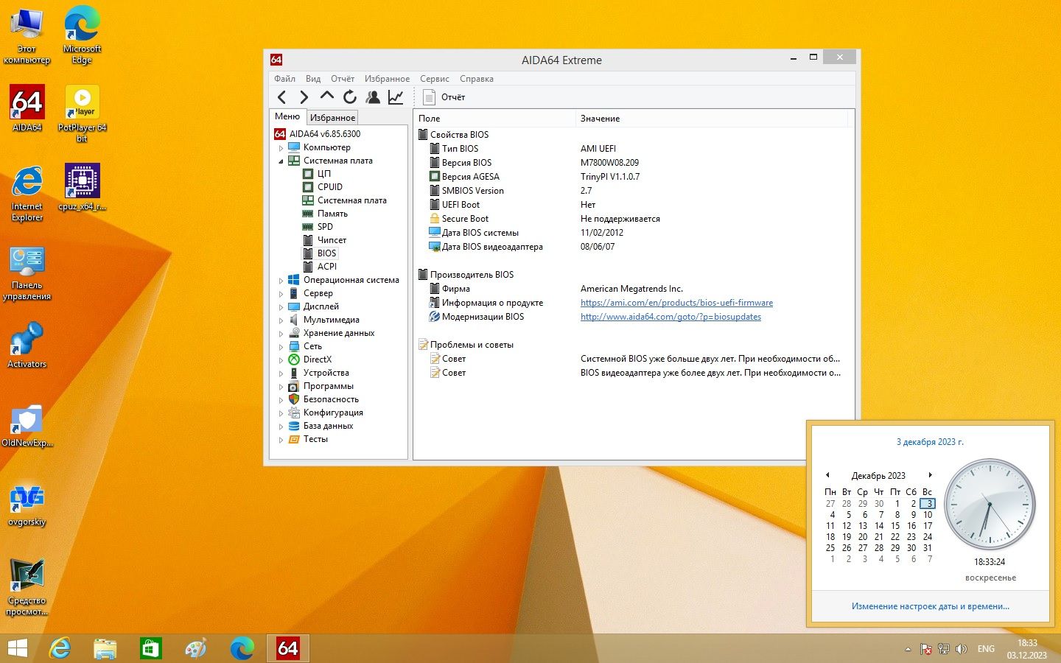Open the ami.com BIOS product link
1061x663 pixels.
tap(676, 303)
